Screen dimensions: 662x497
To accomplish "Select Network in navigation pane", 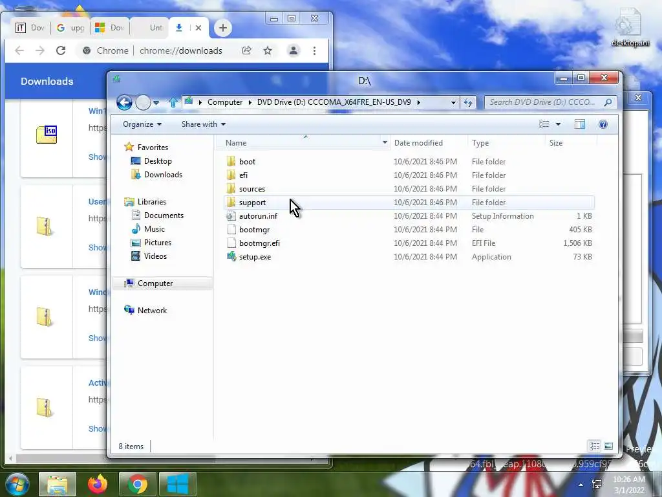I will point(152,310).
